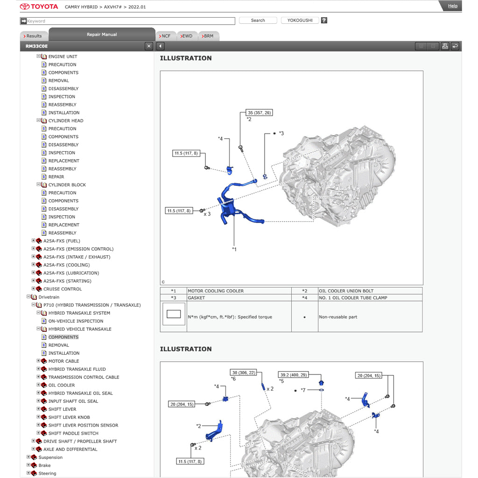
Task: Open the OIL COOLER book icon
Action: click(x=45, y=386)
